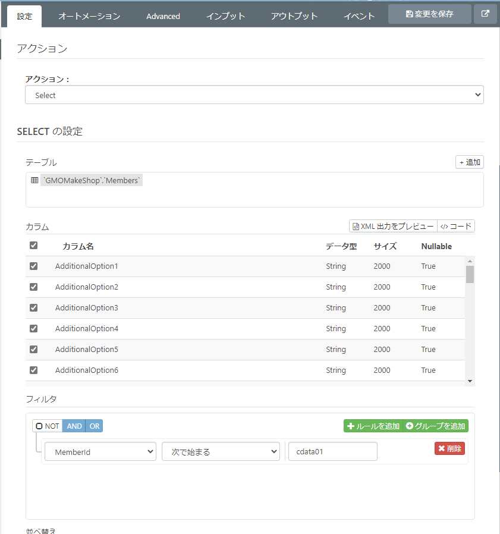
Task: Delete the MemberId filter rule
Action: click(x=449, y=448)
